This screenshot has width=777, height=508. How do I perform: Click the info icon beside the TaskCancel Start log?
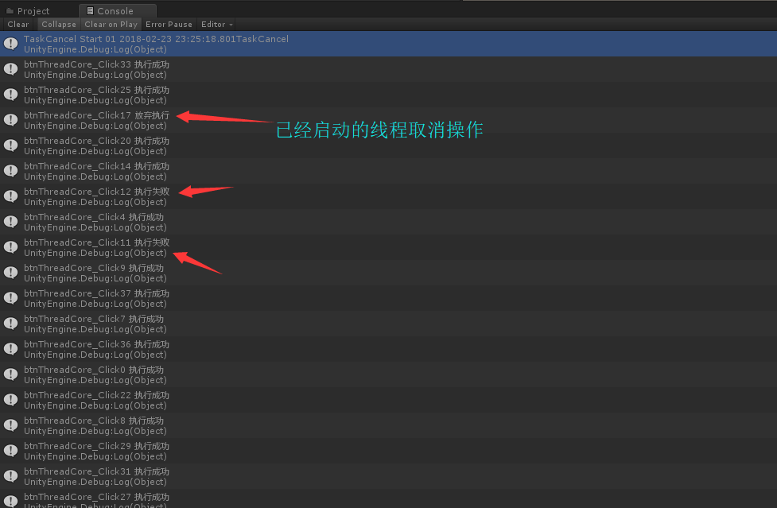[x=10, y=44]
